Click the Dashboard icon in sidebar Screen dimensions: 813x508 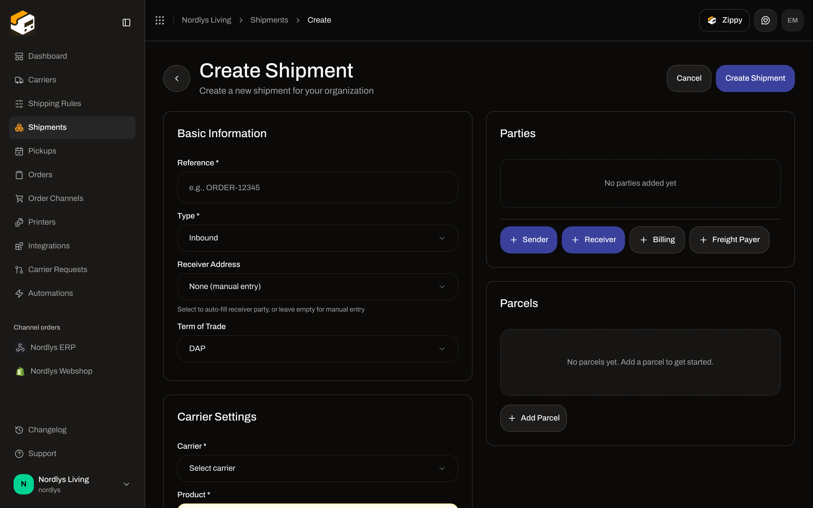[x=19, y=56]
